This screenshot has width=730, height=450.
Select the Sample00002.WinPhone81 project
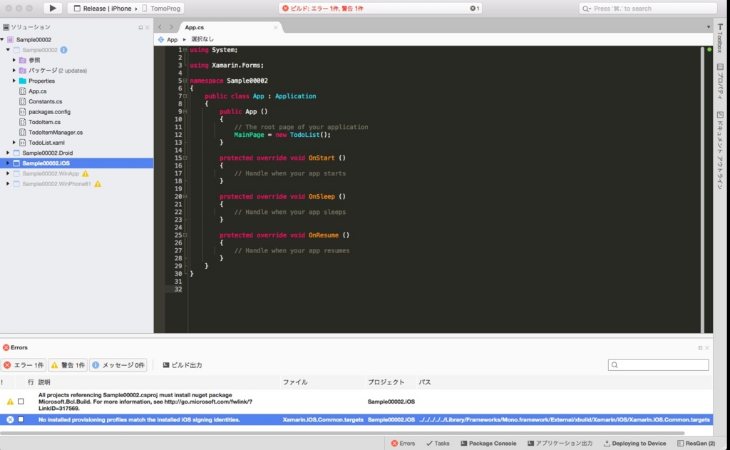(x=56, y=184)
